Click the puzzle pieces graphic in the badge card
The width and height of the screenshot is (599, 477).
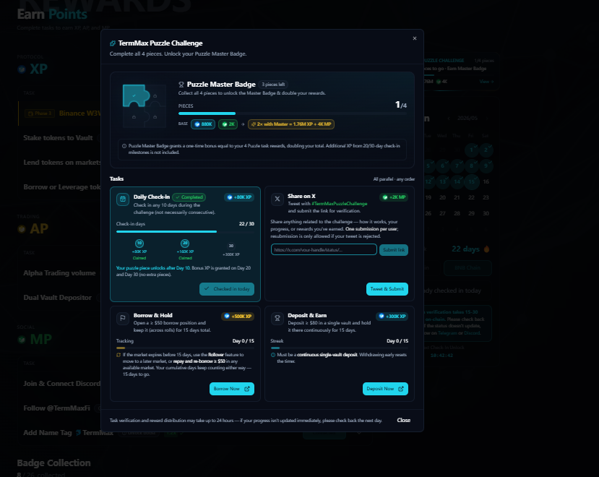145,106
